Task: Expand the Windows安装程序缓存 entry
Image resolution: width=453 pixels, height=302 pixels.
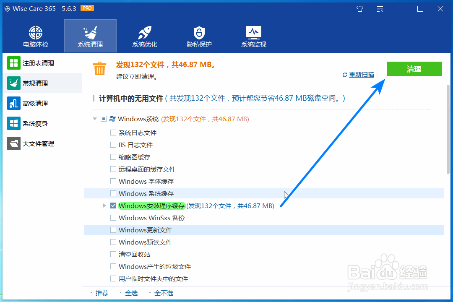Action: point(104,206)
